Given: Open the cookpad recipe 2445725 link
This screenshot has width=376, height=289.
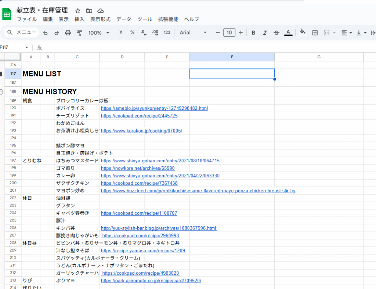Looking at the screenshot, I should [139, 116].
